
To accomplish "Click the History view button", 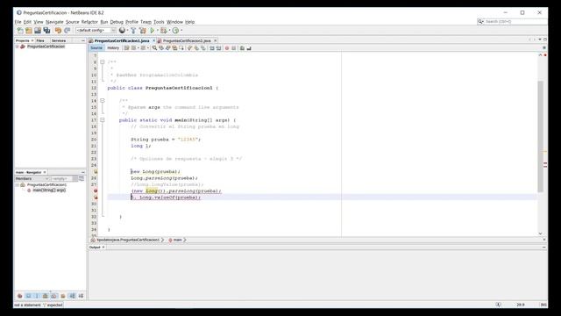I will [113, 48].
